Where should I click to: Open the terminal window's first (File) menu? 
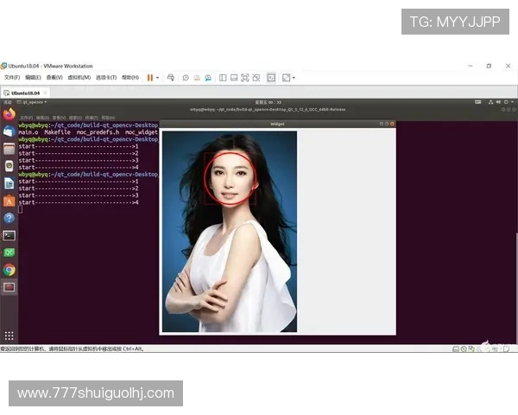pyautogui.click(x=26, y=118)
